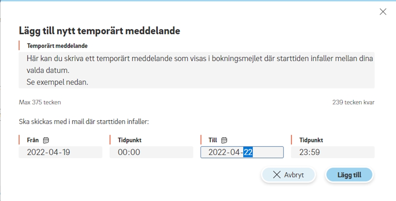Click the Tidpunkt label above 23:59
Screen dimensions: 396x201
click(x=311, y=140)
